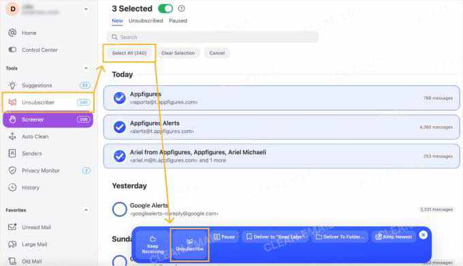
Task: Click Deliver to "Read Later"
Action: point(275,237)
